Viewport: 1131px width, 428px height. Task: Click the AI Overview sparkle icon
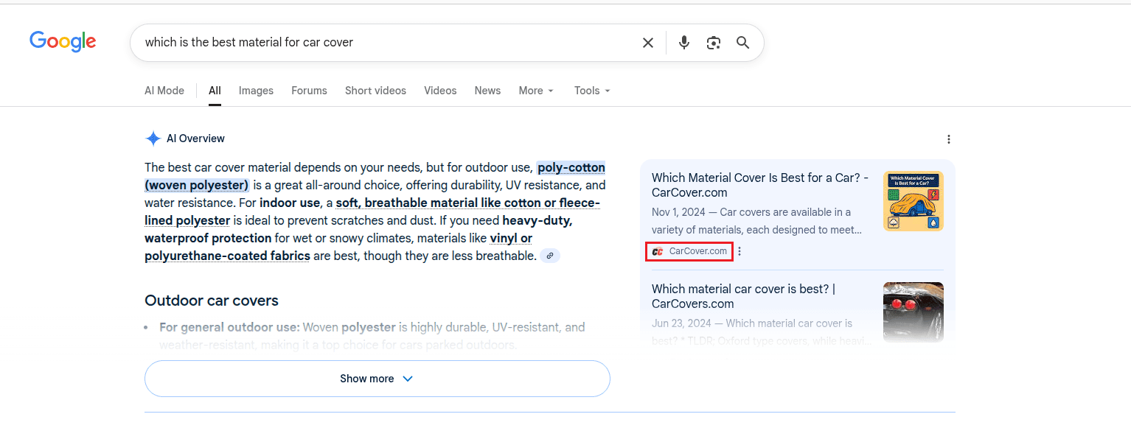tap(153, 138)
